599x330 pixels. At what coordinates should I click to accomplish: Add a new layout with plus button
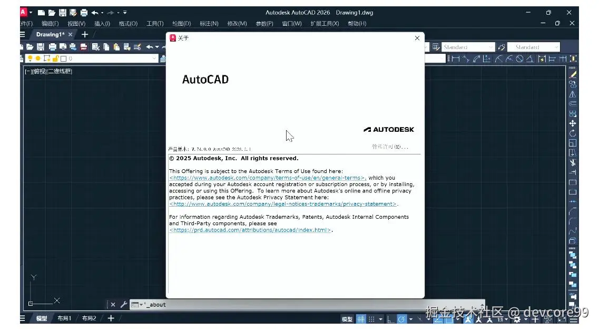tap(111, 318)
